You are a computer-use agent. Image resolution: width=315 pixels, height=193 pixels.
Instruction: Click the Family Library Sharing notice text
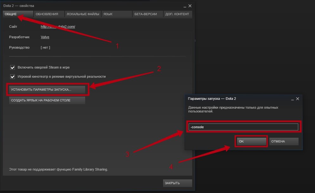click(59, 169)
